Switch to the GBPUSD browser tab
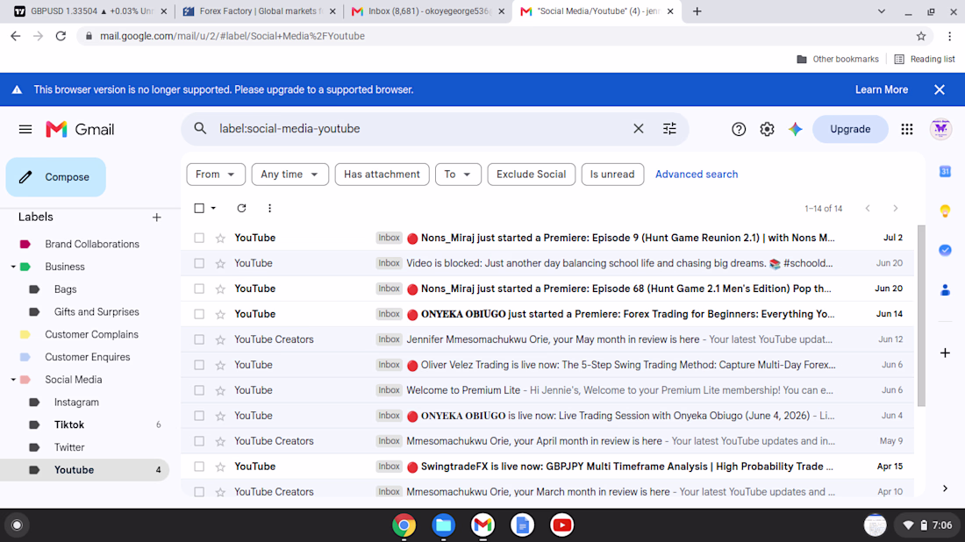The height and width of the screenshot is (542, 965). (x=90, y=11)
